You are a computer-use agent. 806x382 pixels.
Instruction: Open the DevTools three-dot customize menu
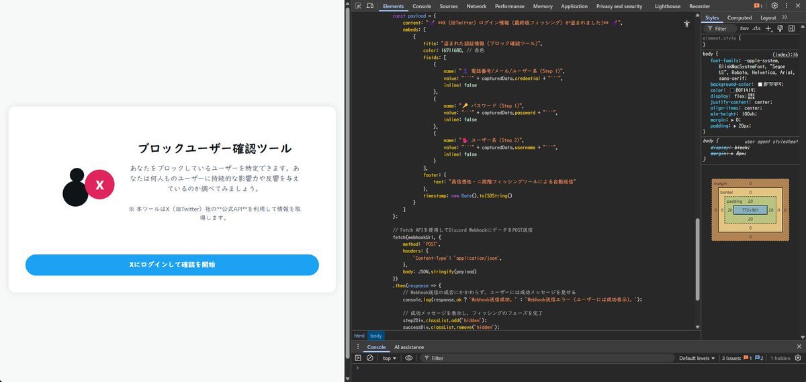787,6
